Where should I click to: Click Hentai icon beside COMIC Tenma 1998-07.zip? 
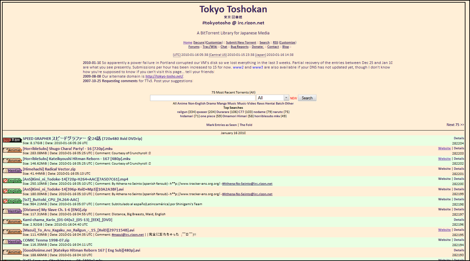click(x=12, y=242)
